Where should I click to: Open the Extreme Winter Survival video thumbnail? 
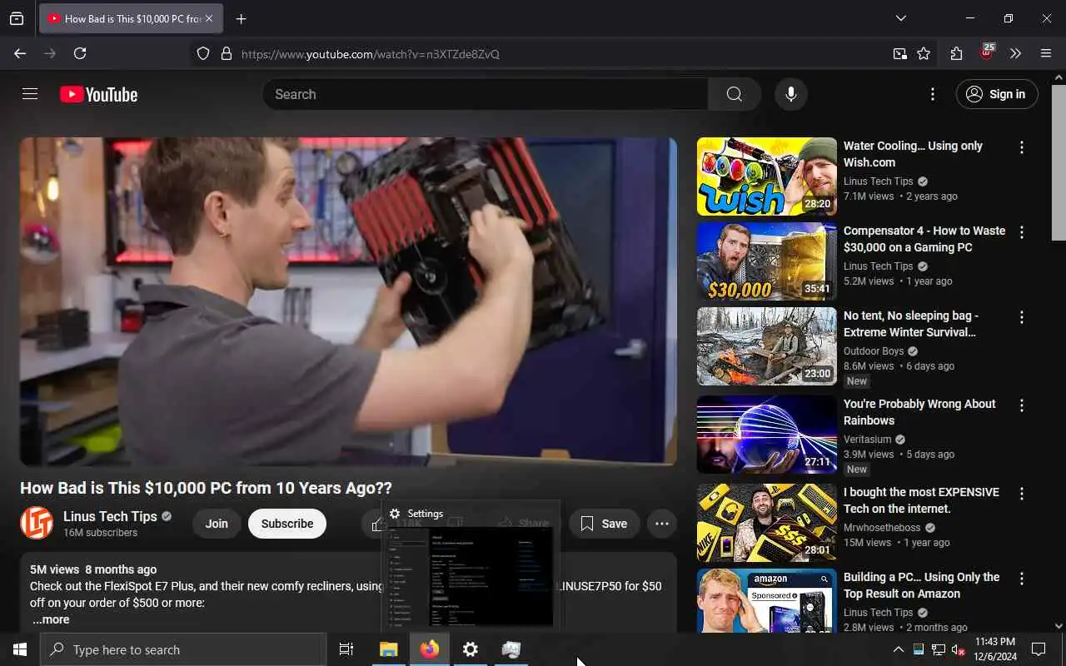click(766, 346)
